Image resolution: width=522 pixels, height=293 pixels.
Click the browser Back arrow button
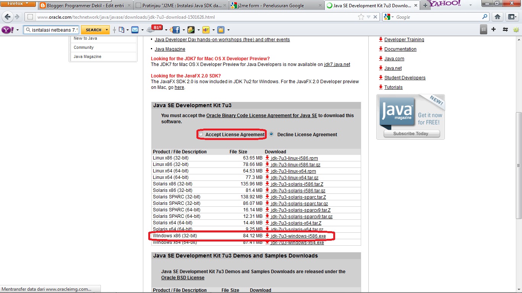coord(8,17)
